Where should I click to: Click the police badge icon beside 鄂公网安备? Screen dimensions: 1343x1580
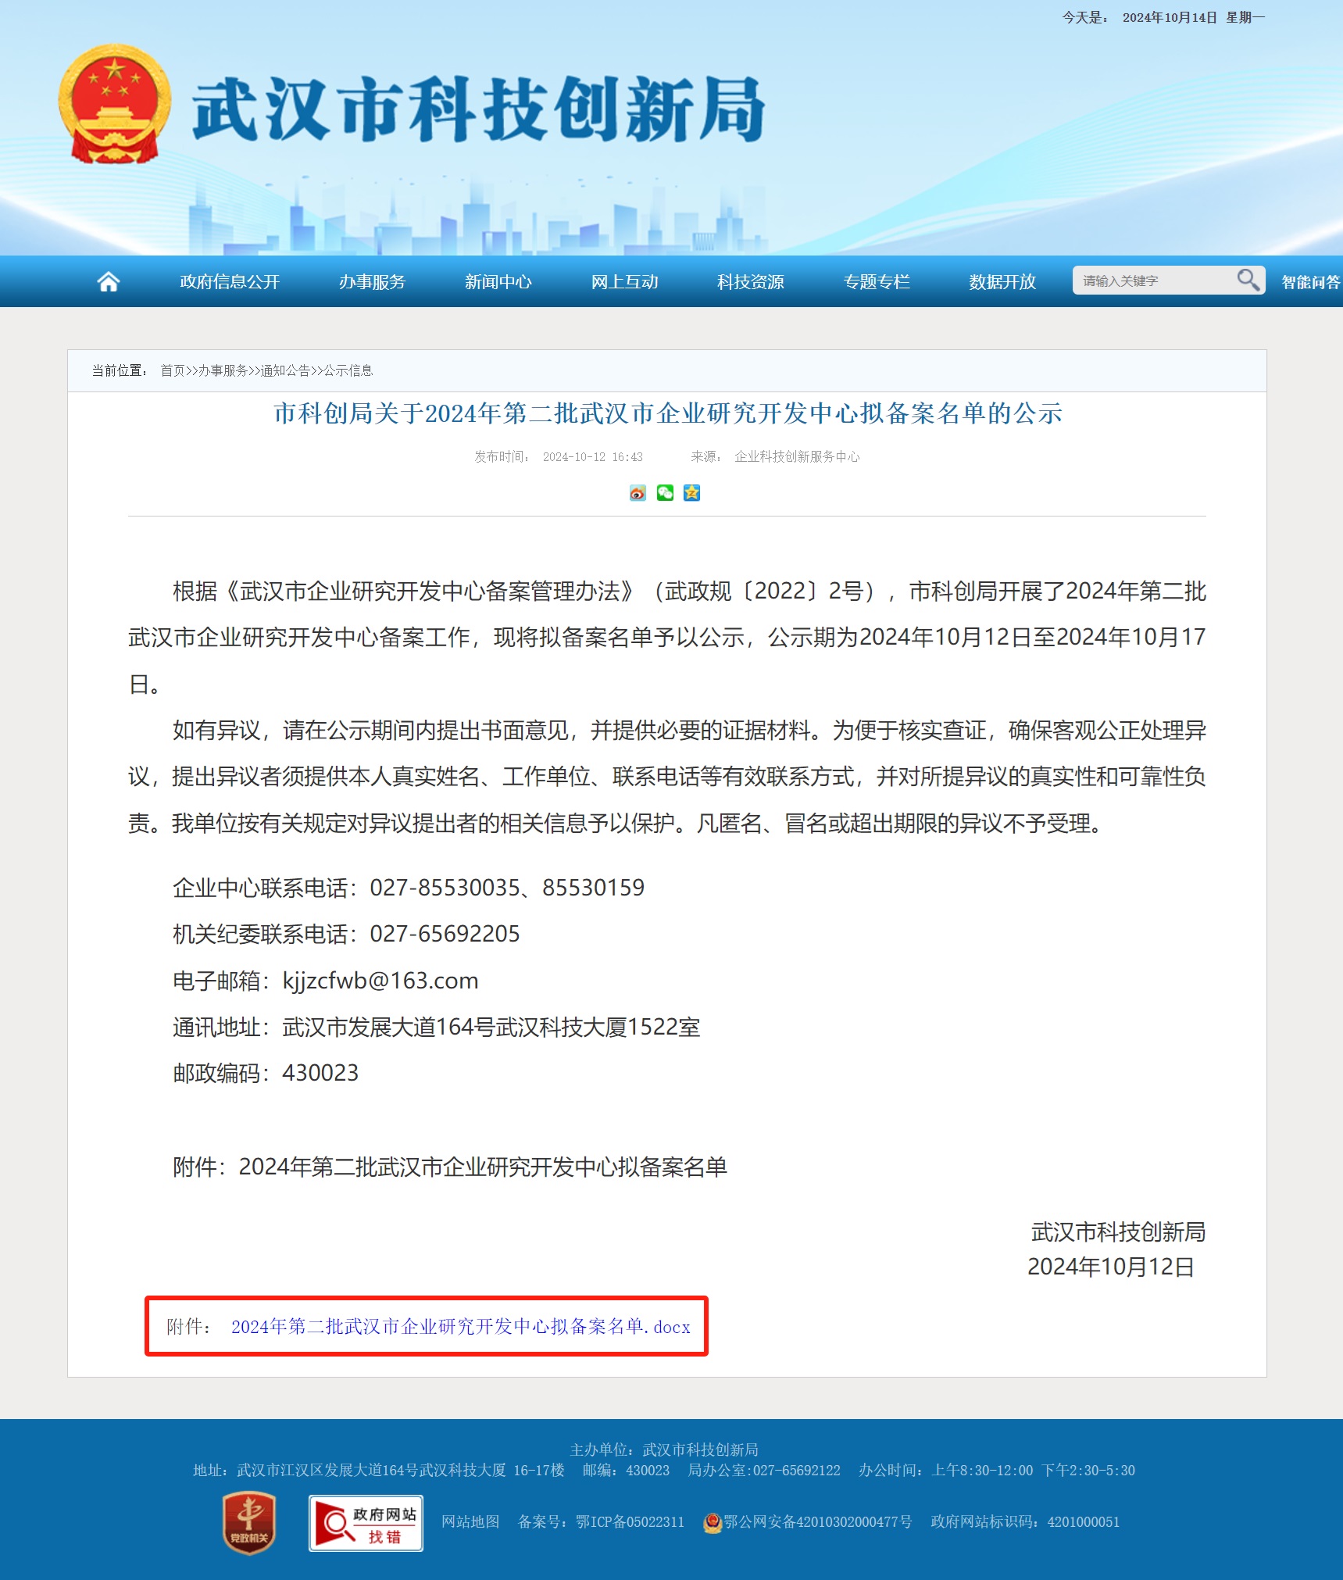click(x=712, y=1522)
